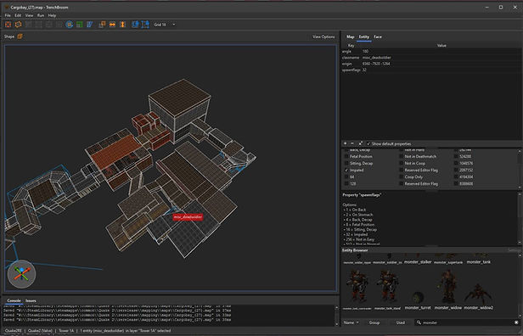523x336 pixels.
Task: Select the disabled Clip tool
Action: pyautogui.click(x=29, y=25)
